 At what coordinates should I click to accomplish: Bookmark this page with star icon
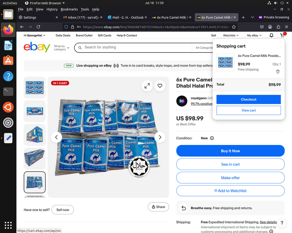click(x=234, y=27)
